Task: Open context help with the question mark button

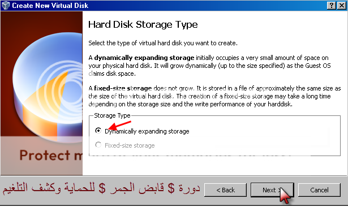Action: [x=332, y=6]
